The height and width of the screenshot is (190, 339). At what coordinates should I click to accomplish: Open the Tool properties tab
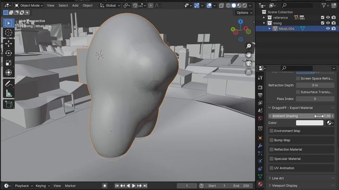point(260,78)
